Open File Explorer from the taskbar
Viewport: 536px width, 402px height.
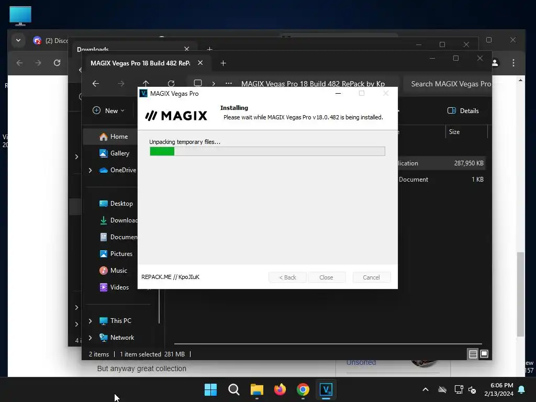click(256, 389)
